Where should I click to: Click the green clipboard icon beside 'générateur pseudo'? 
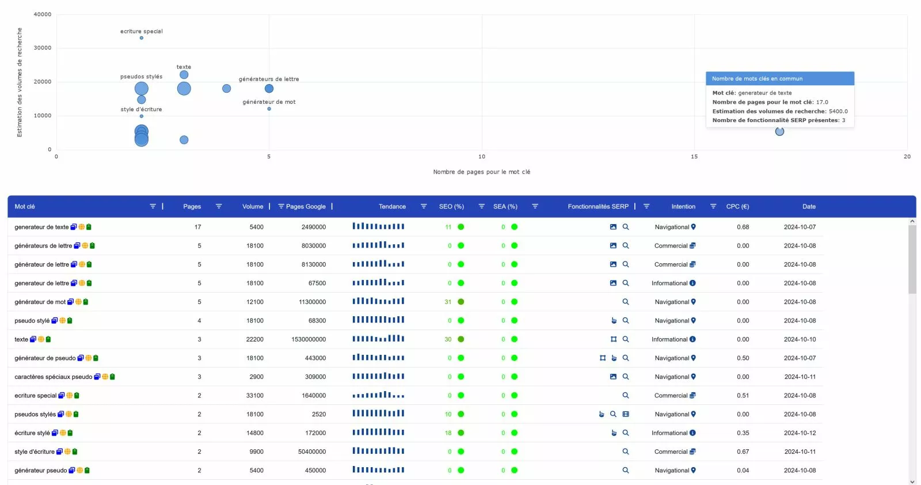[x=87, y=471]
